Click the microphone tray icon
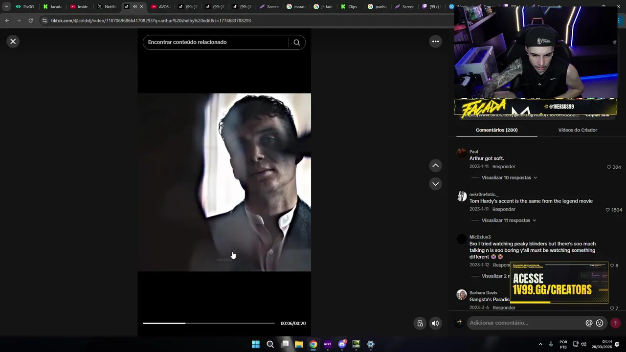 coord(551,344)
